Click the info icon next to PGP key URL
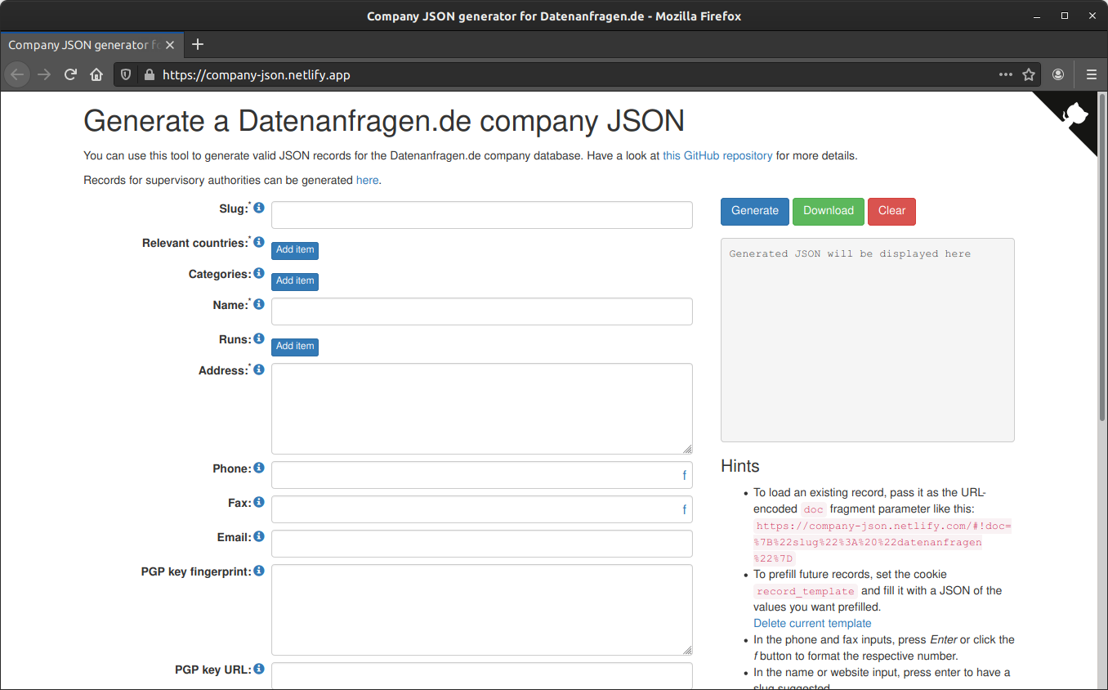This screenshot has width=1108, height=690. [259, 670]
